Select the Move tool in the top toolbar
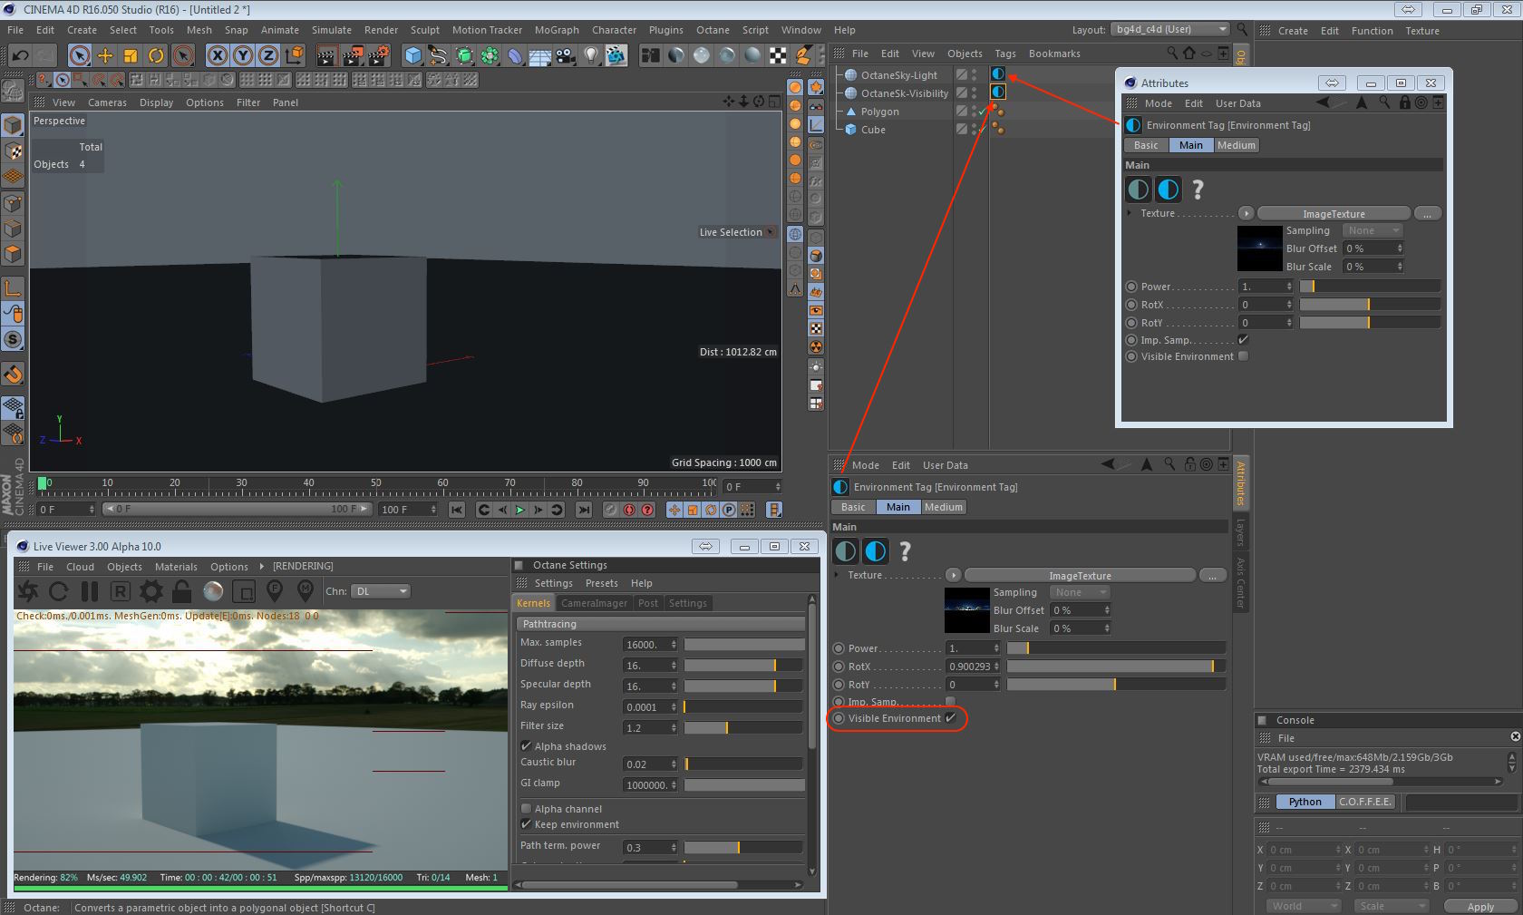The image size is (1523, 915). tap(105, 55)
